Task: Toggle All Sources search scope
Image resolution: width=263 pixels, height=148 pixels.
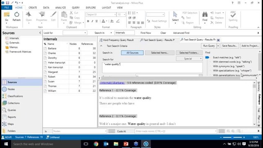Action: [132, 53]
